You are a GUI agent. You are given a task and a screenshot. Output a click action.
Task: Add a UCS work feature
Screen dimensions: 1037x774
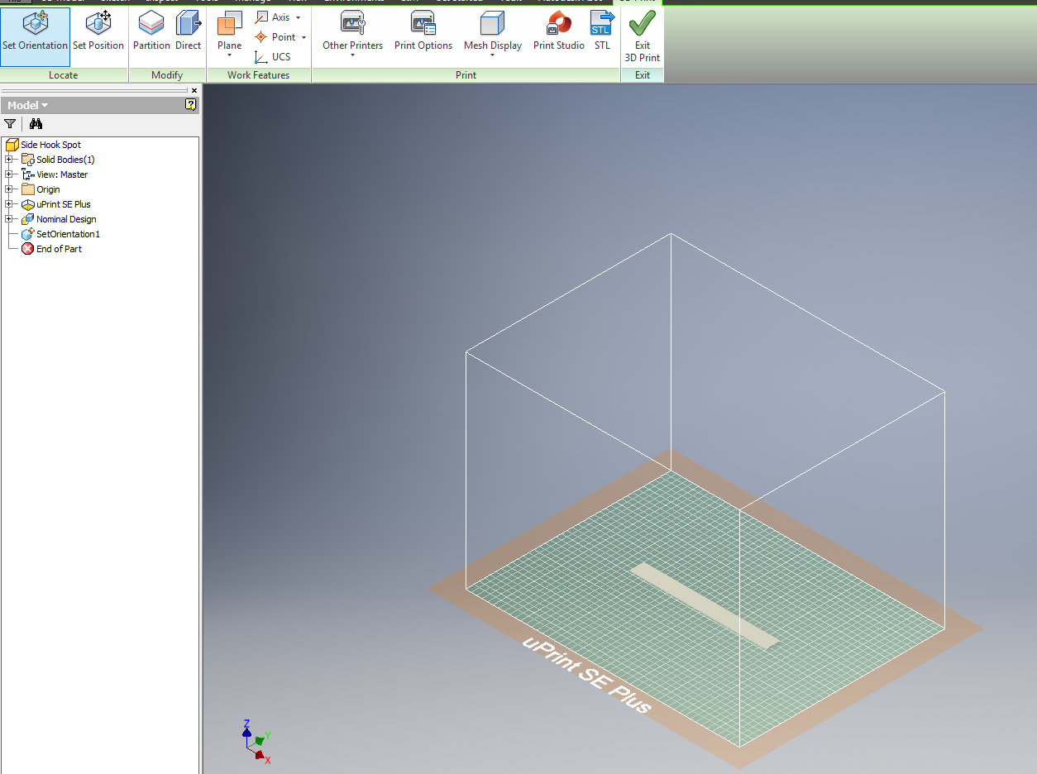pos(273,57)
